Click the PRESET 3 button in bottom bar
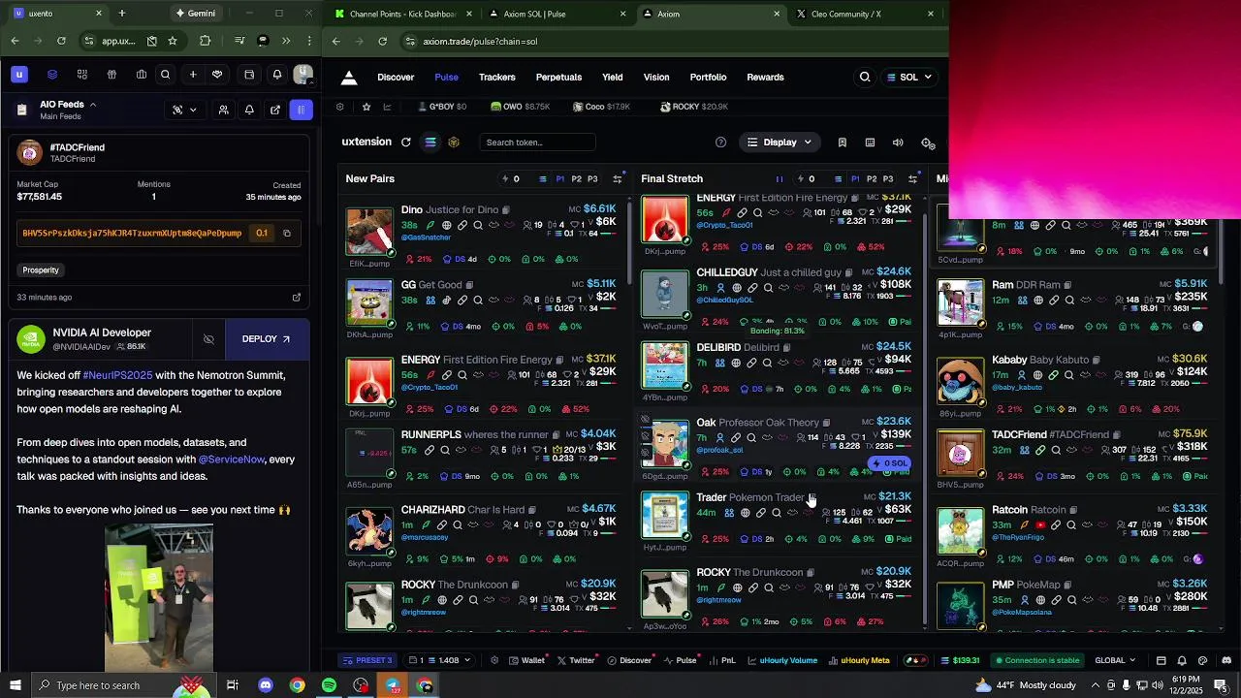The width and height of the screenshot is (1241, 698). pyautogui.click(x=367, y=660)
